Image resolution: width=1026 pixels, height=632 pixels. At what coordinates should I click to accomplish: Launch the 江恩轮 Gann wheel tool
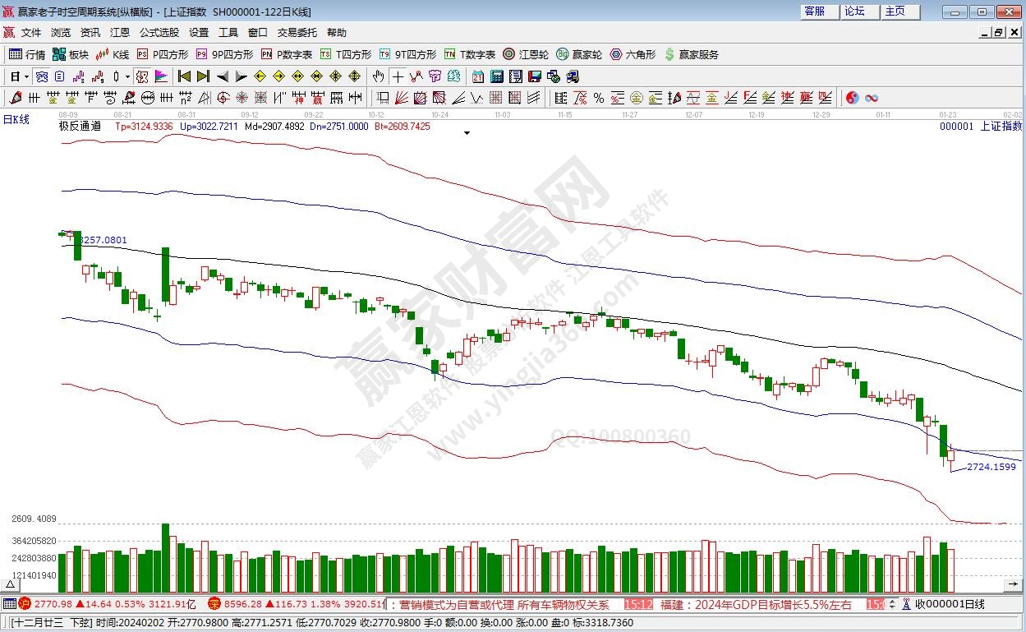(x=525, y=54)
